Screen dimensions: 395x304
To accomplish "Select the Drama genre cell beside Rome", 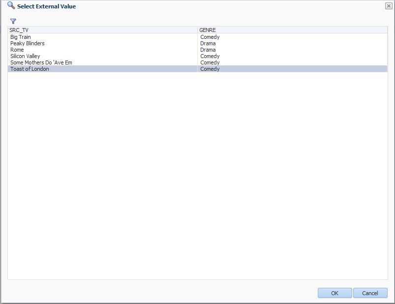I will [x=208, y=50].
